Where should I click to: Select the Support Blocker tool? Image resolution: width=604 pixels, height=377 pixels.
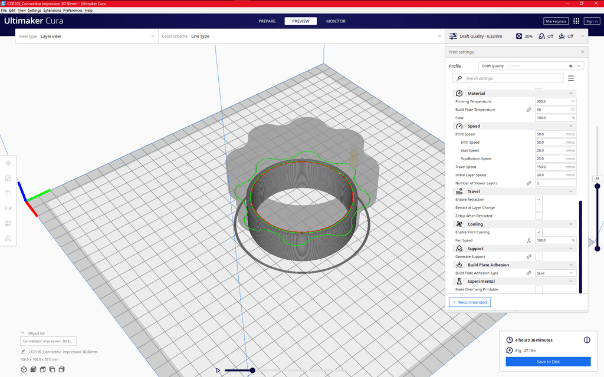(8, 238)
